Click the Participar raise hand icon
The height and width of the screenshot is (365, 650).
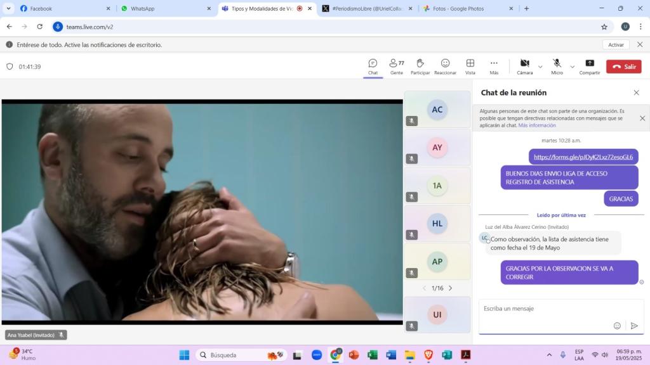click(420, 66)
